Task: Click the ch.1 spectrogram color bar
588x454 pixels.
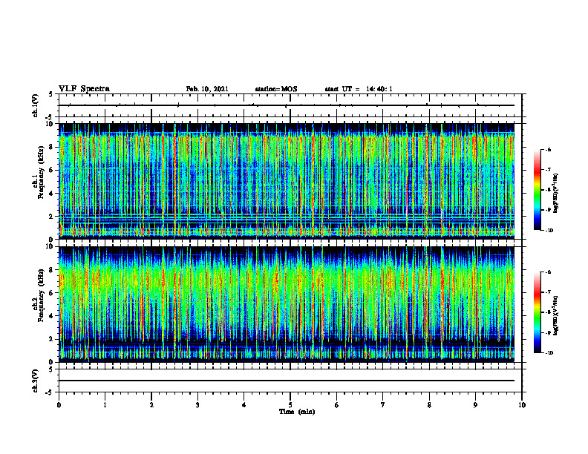Action: coord(537,190)
